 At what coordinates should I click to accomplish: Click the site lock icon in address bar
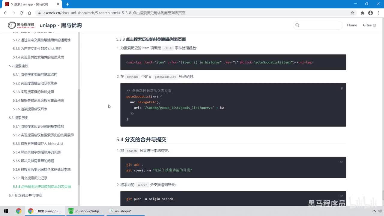[39, 13]
